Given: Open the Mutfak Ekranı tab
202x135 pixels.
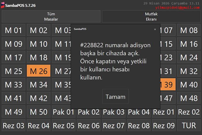Looking at the screenshot, I should (x=151, y=16).
